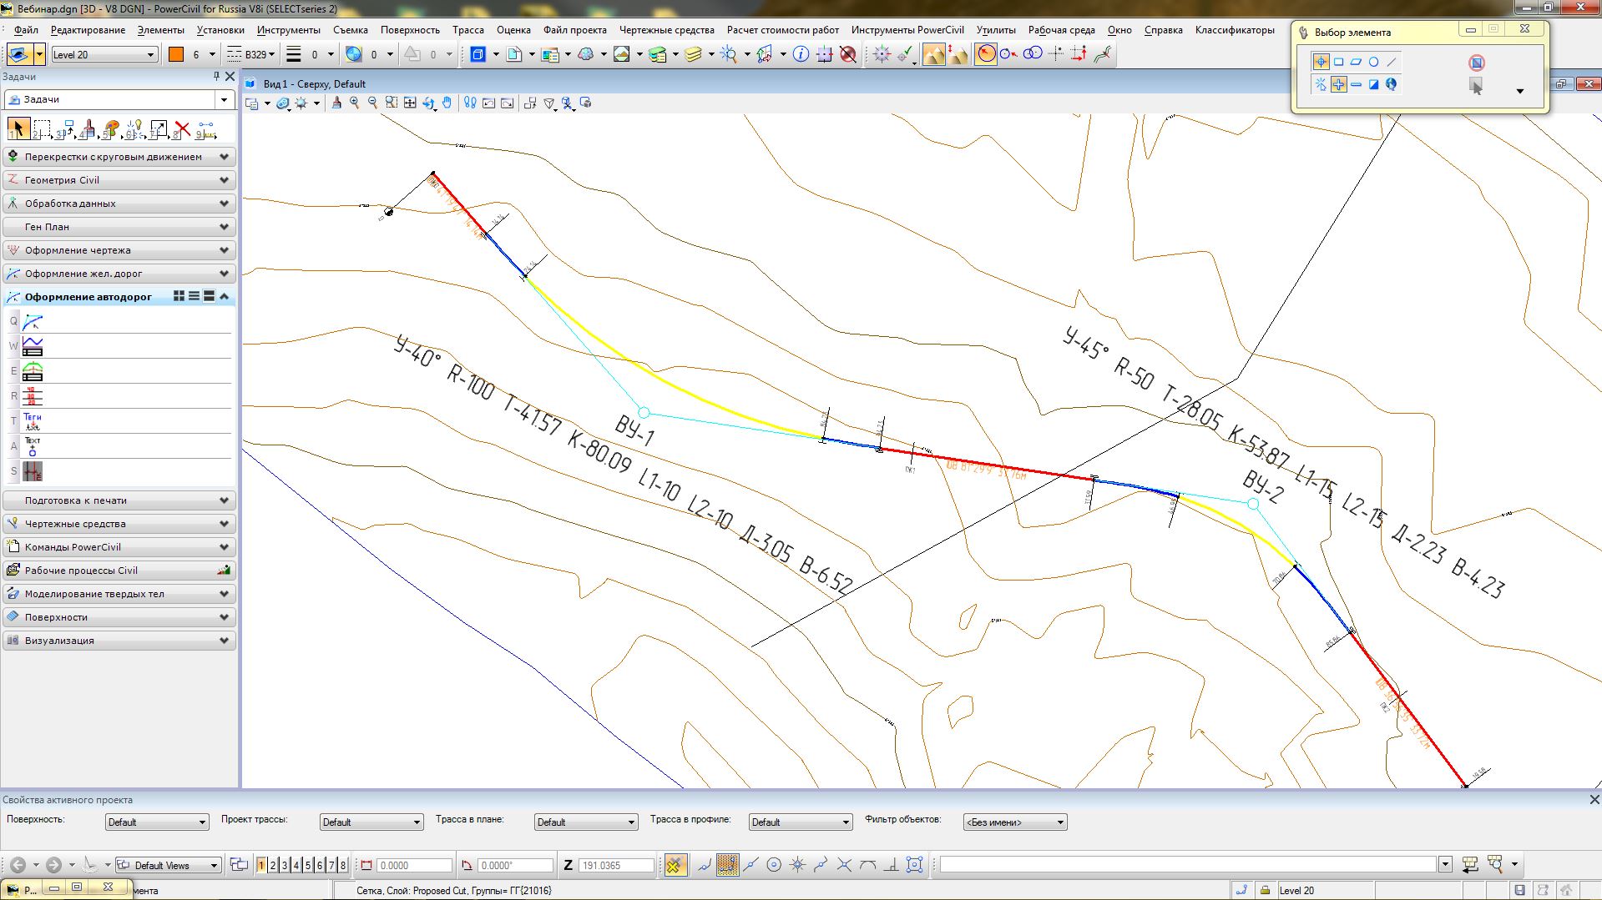Image resolution: width=1602 pixels, height=900 pixels.
Task: Toggle view number 1 button
Action: pos(261,865)
